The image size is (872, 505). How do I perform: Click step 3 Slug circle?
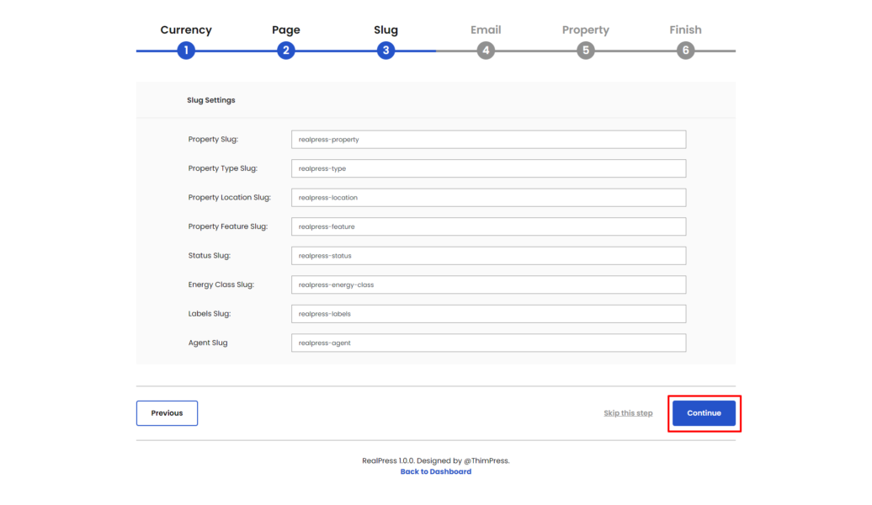coord(385,50)
